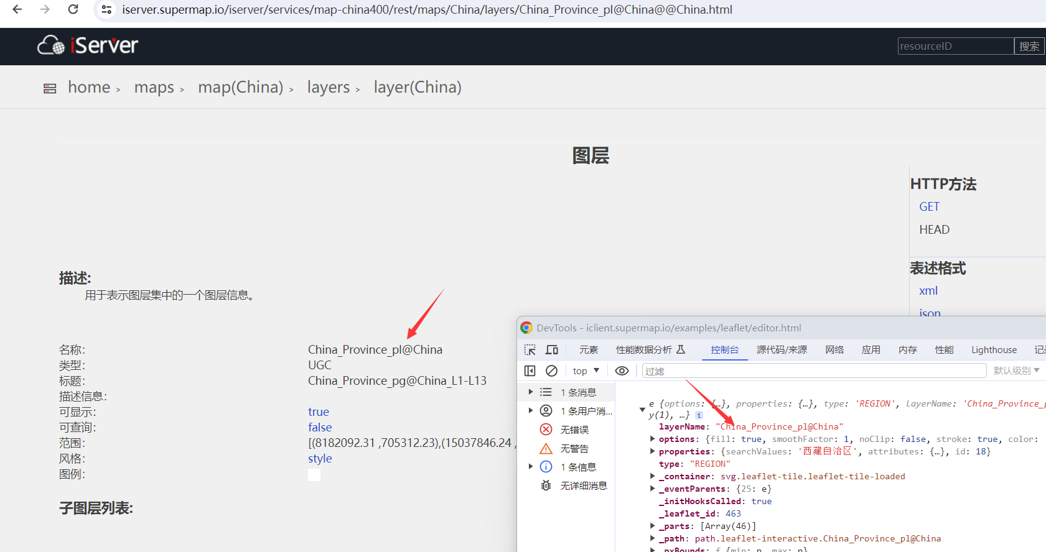Viewport: 1046px width, 552px height.
Task: Click the messages list icon in sidebar
Action: coord(546,392)
